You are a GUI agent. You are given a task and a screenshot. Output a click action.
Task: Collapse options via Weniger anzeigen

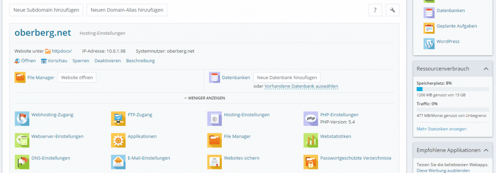pos(204,98)
